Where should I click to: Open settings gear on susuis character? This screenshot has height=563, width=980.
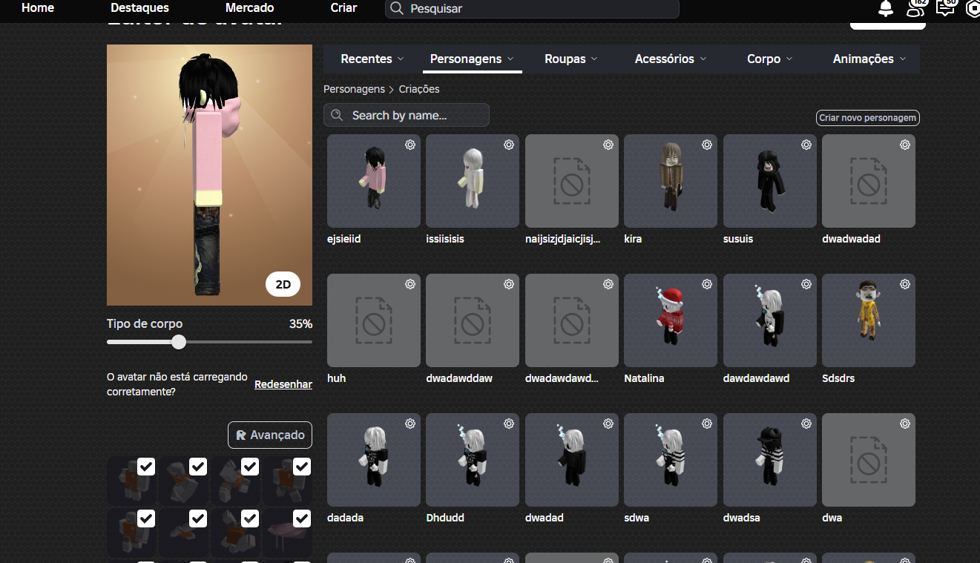tap(806, 145)
